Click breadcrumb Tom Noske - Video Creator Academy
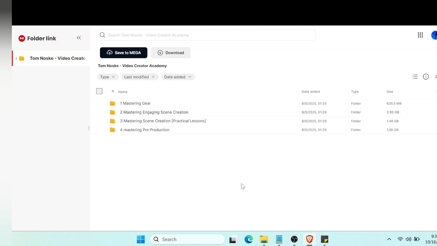The height and width of the screenshot is (246, 437). click(132, 66)
